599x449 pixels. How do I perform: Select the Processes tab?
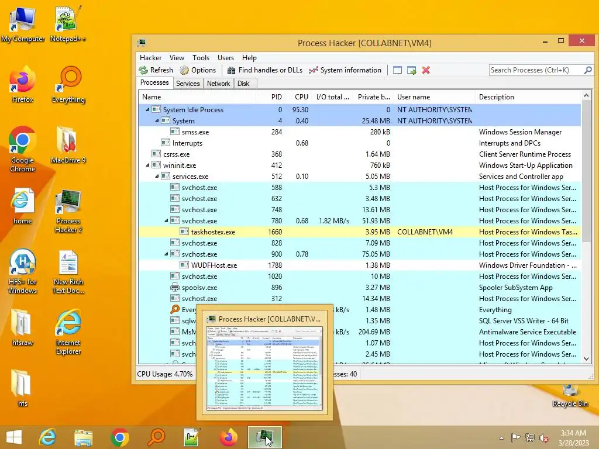pos(154,82)
